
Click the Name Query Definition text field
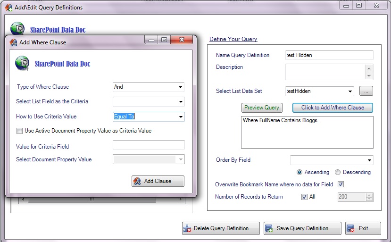[329, 55]
